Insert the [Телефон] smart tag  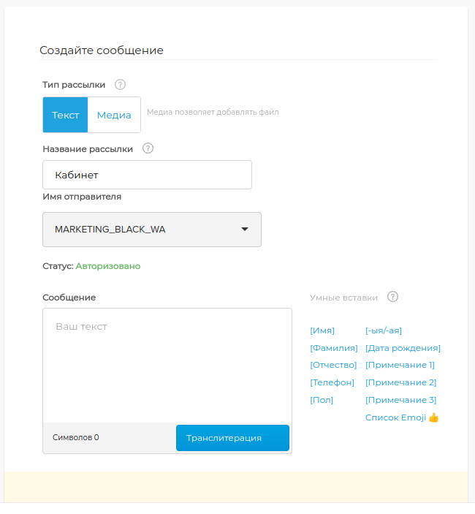click(x=332, y=382)
